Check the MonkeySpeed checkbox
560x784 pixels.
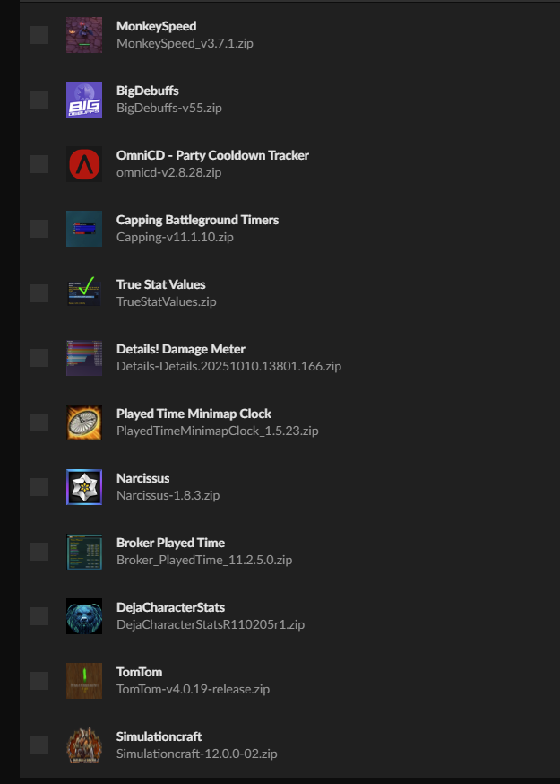tap(39, 35)
